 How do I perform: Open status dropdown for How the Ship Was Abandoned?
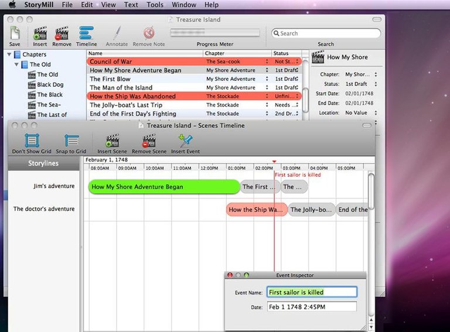tap(297, 96)
